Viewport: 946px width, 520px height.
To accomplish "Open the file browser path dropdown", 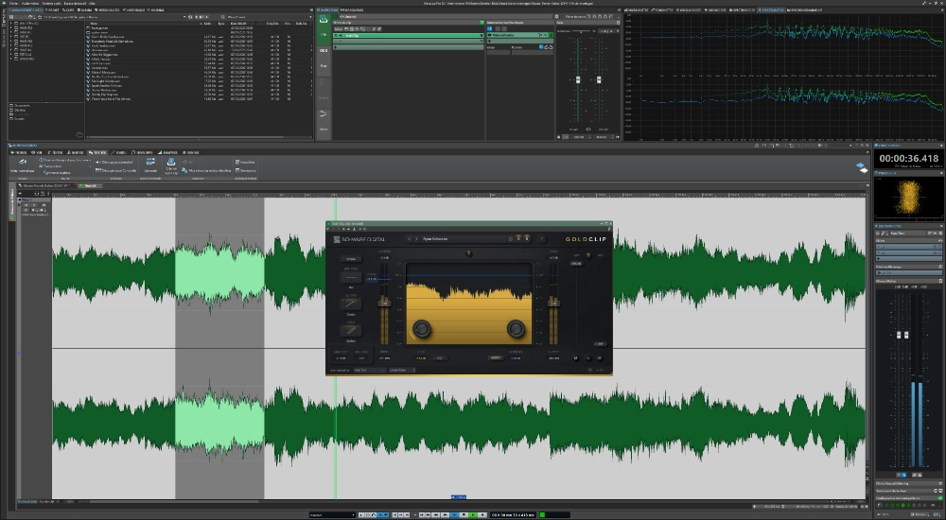I will [x=184, y=17].
